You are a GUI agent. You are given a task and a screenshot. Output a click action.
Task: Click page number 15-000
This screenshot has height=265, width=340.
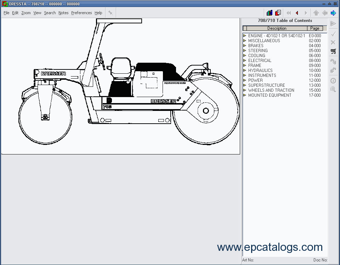point(315,90)
